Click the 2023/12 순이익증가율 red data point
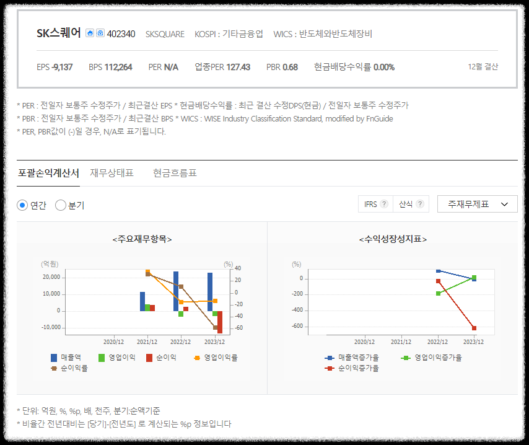 474,328
